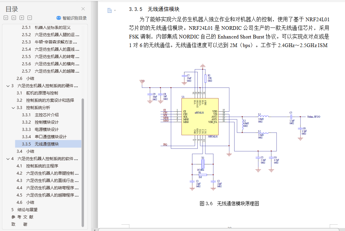The height and width of the screenshot is (231, 345).
Task: Click the minus box icon in outline toolbar
Action: coord(30,18)
